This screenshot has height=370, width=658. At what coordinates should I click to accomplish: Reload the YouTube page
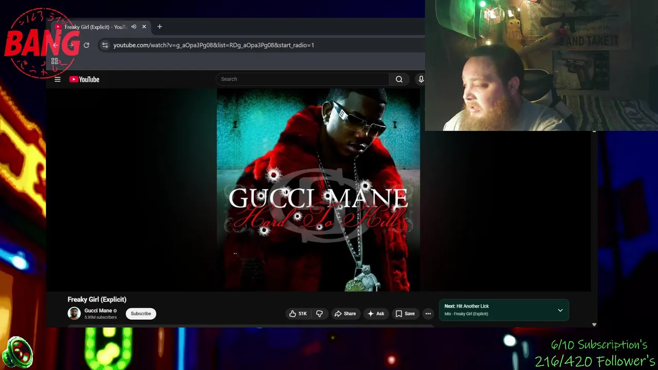[86, 45]
